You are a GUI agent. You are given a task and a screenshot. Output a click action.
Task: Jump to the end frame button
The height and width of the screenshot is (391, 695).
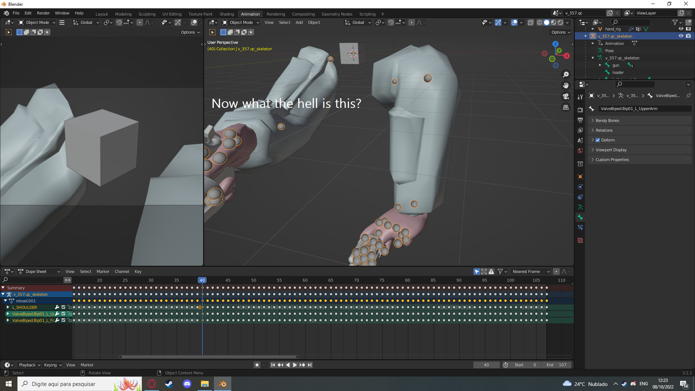310,365
